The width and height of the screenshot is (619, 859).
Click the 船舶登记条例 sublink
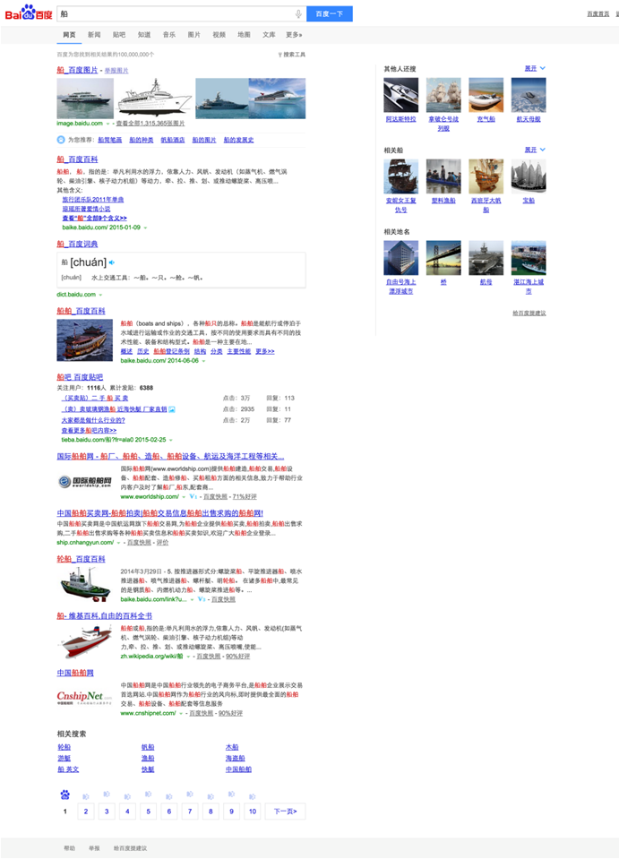(x=171, y=351)
